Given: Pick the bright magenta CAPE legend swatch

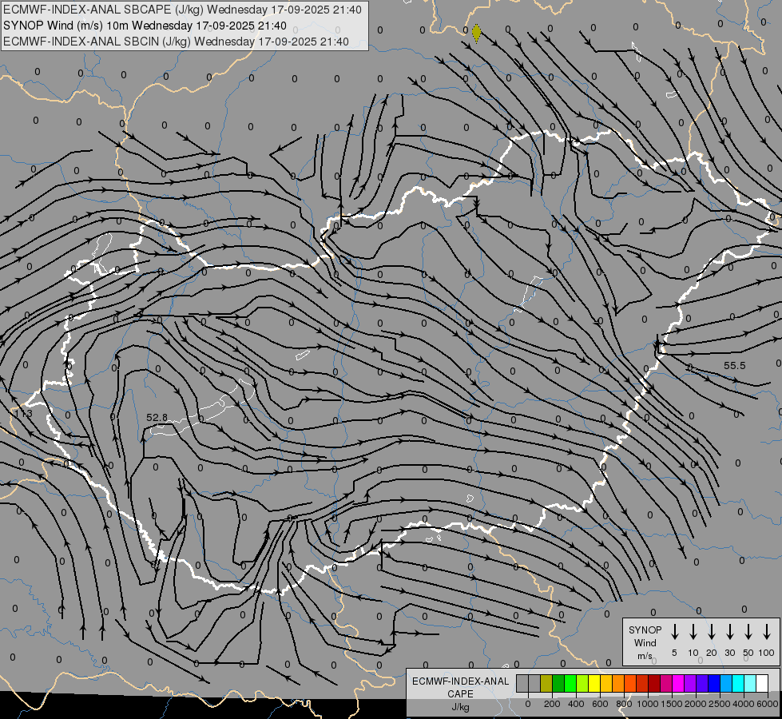Looking at the screenshot, I should (678, 683).
